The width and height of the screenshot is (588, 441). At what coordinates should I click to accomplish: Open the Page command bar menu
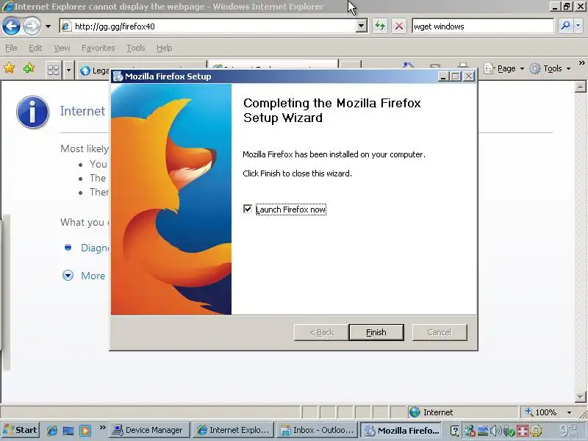(503, 68)
